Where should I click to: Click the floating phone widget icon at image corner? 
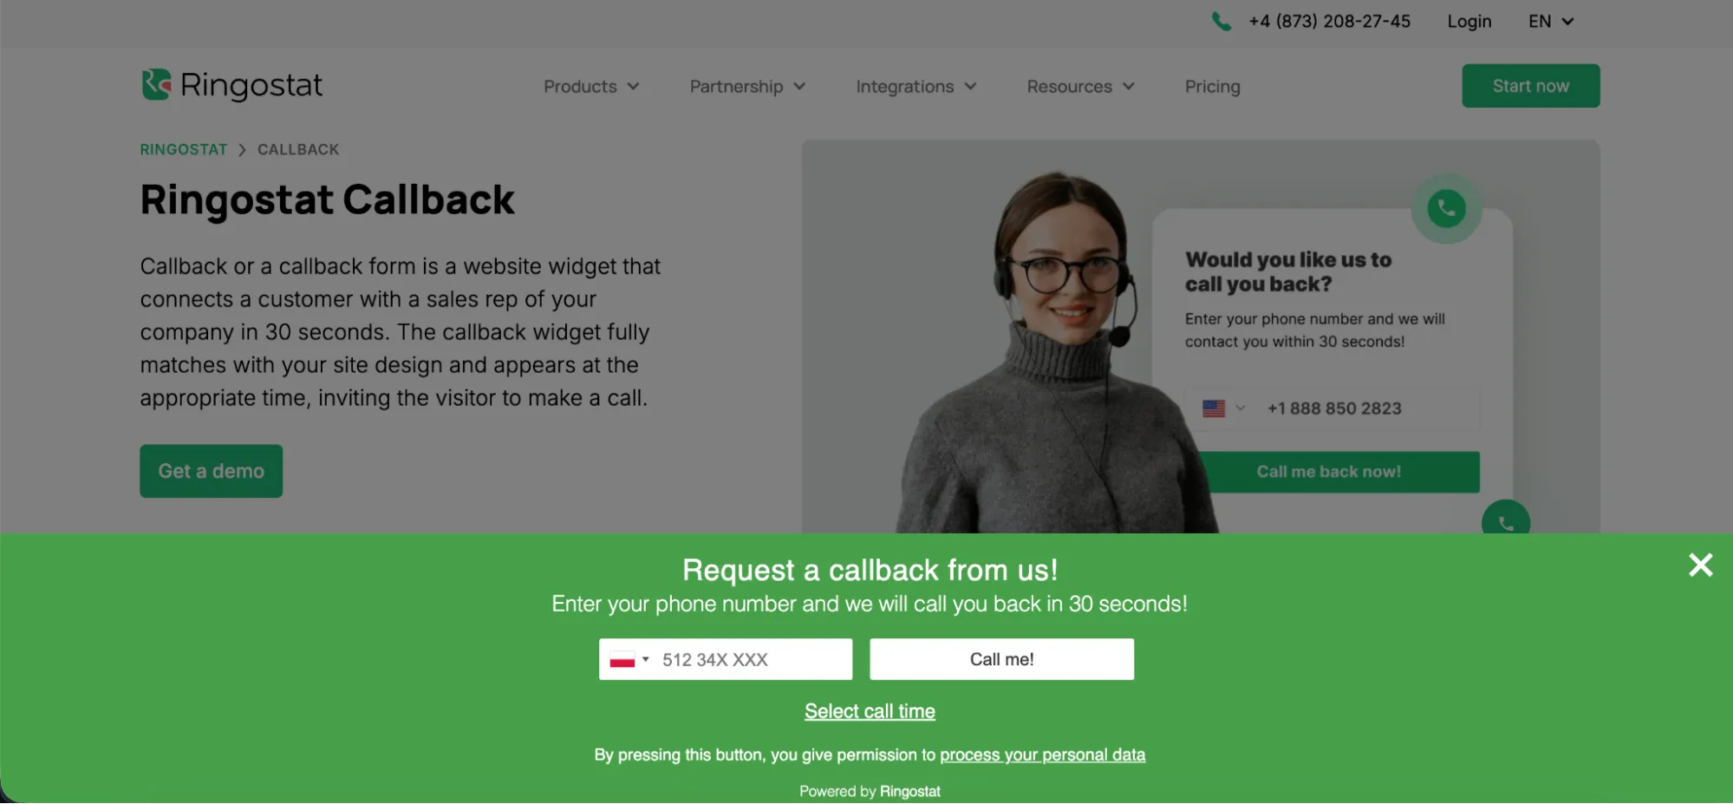tap(1506, 519)
